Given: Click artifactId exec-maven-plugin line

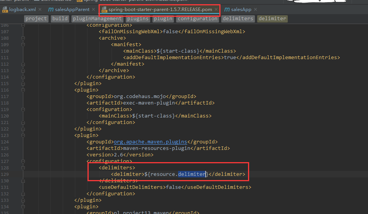Looking at the screenshot, I should pos(151,103).
